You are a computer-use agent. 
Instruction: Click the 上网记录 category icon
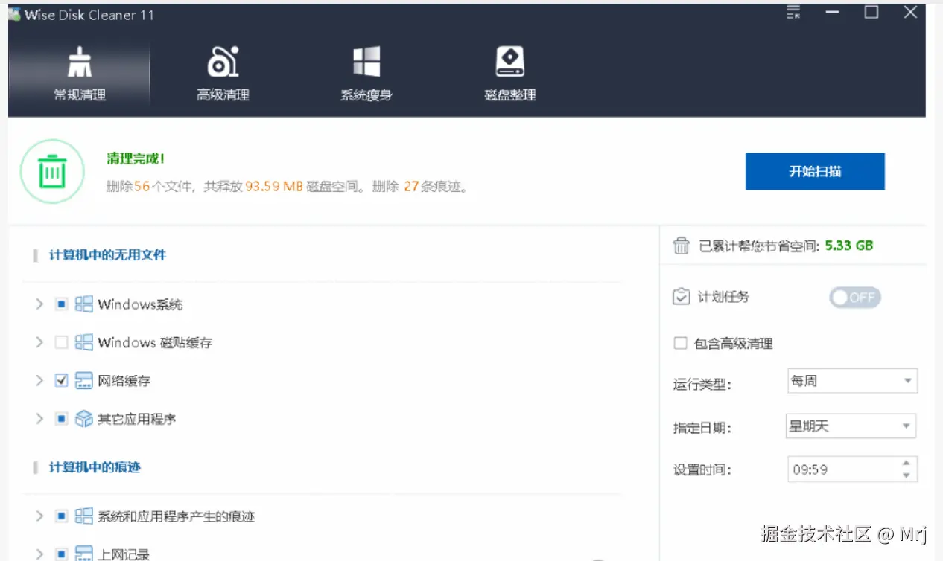(x=84, y=554)
